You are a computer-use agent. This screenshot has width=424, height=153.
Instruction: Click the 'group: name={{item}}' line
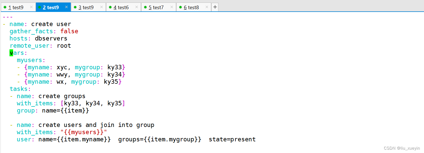click(x=53, y=111)
